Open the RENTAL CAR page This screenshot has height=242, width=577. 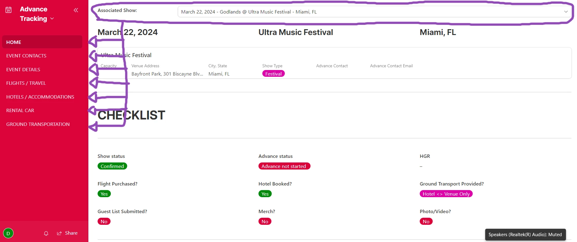(42, 111)
